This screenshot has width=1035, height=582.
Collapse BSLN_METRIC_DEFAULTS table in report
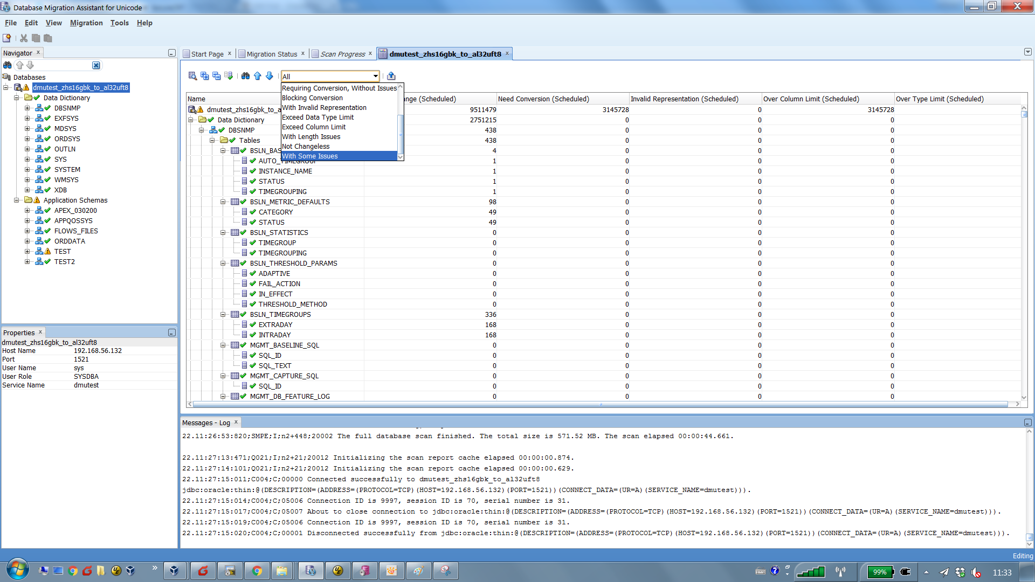point(223,202)
